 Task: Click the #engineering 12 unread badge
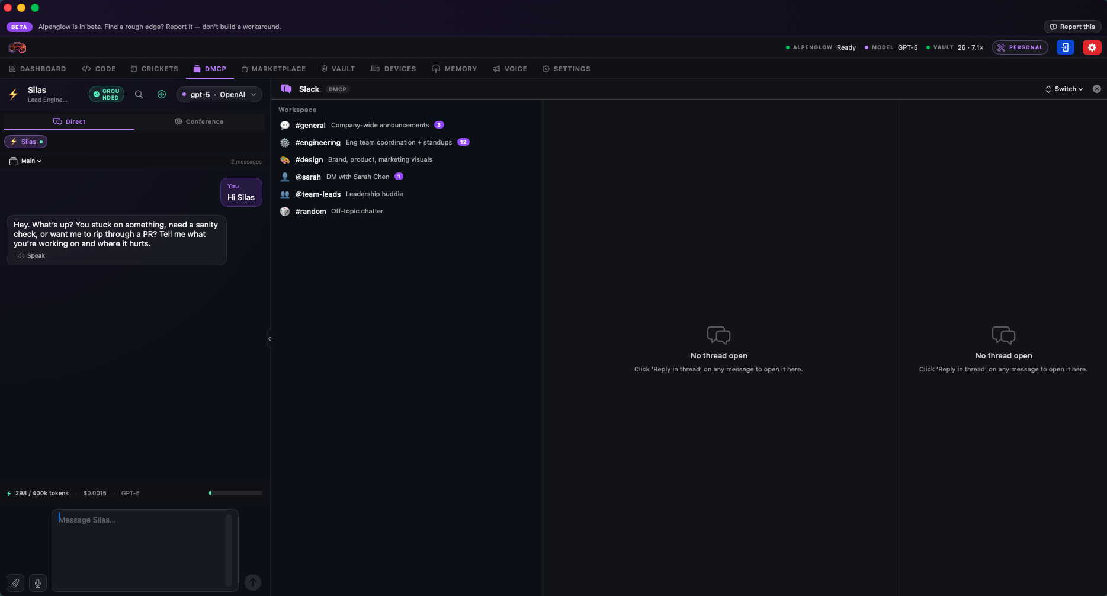(463, 142)
